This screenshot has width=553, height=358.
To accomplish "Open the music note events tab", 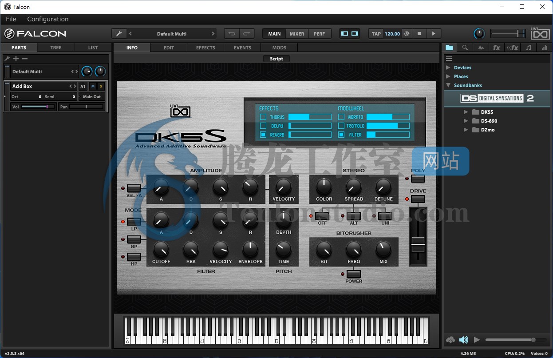I will [x=529, y=48].
